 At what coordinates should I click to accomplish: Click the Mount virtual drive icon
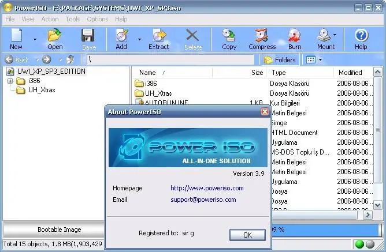324,35
